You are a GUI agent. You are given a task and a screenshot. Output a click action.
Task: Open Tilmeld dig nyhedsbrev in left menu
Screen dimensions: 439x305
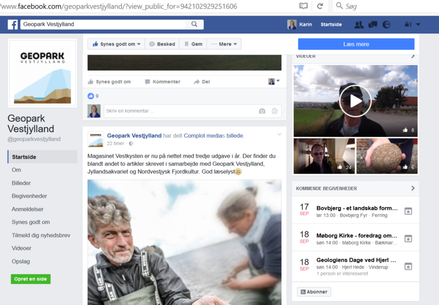point(41,235)
